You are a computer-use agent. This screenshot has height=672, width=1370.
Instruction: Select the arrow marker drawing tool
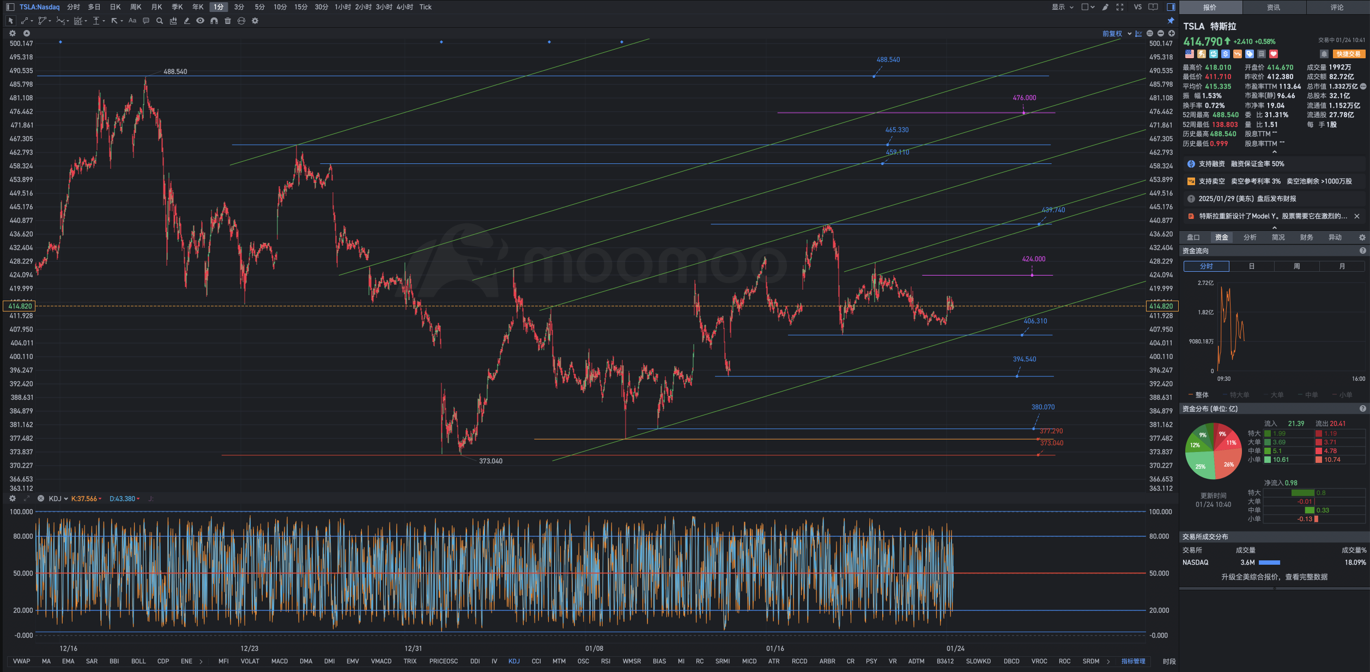(x=114, y=21)
